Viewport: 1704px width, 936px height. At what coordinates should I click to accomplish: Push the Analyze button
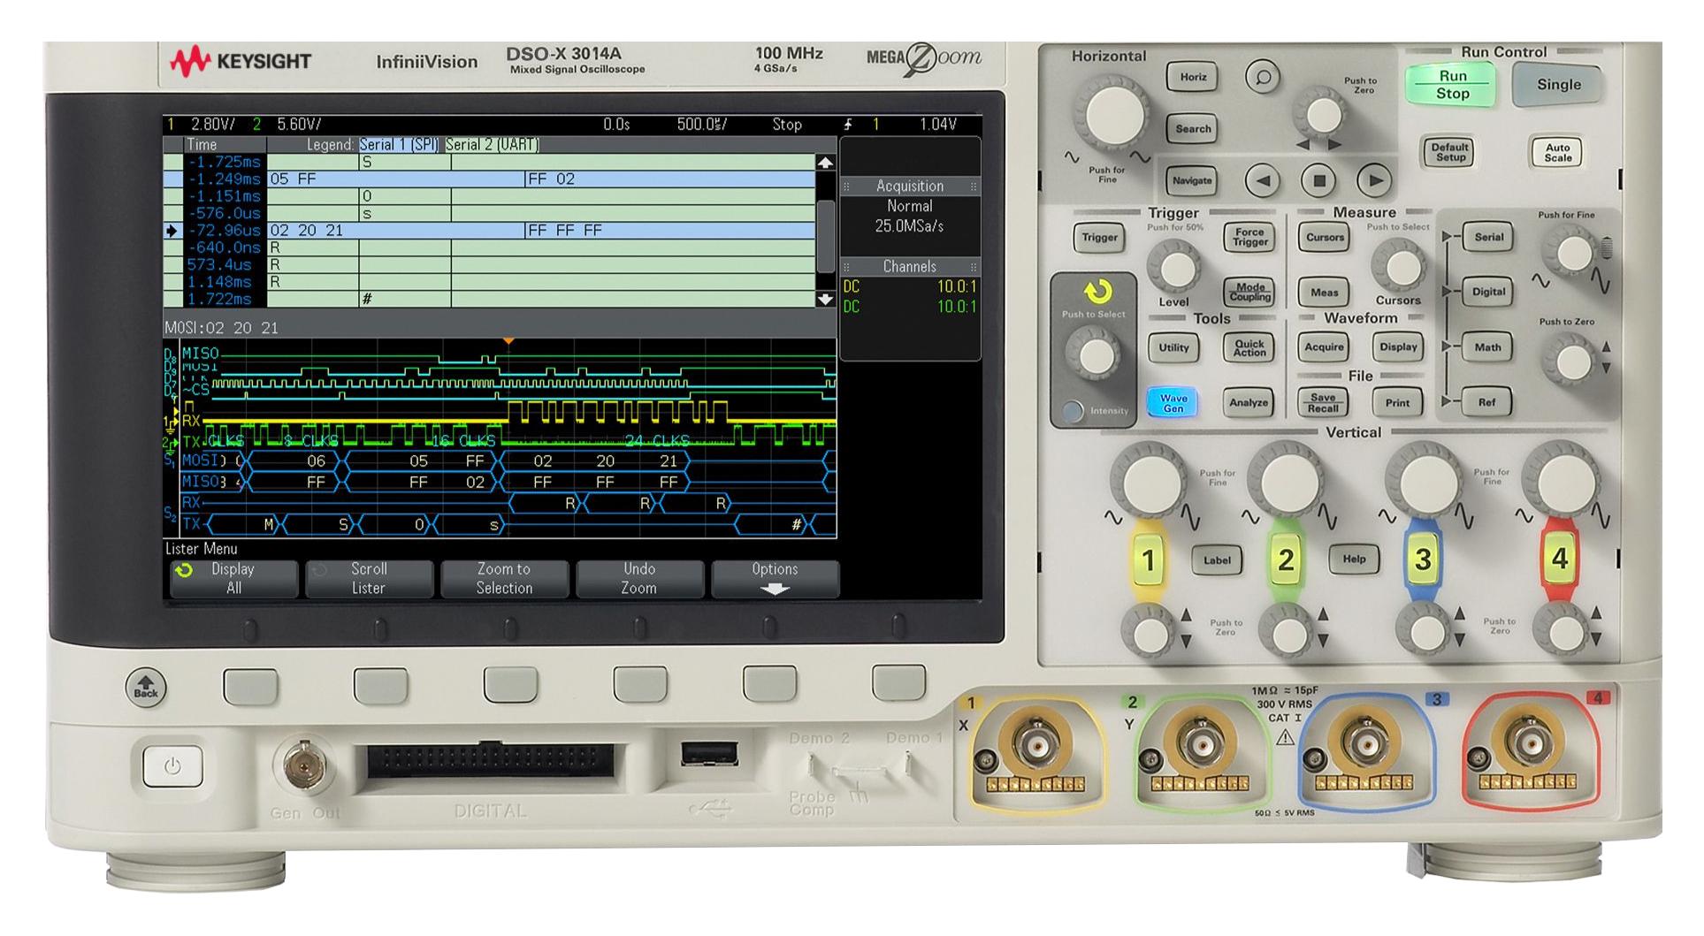click(x=1248, y=403)
